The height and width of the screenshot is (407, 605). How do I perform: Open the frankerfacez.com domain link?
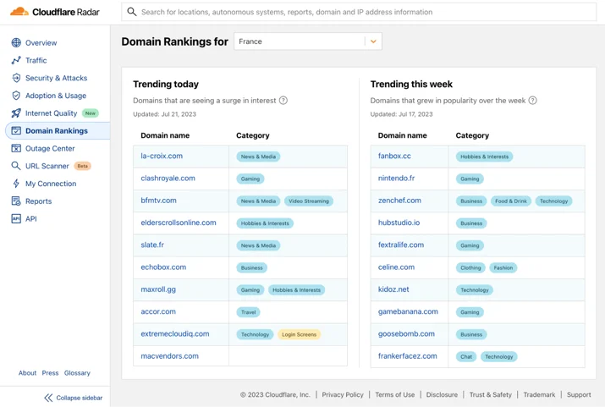coord(408,356)
